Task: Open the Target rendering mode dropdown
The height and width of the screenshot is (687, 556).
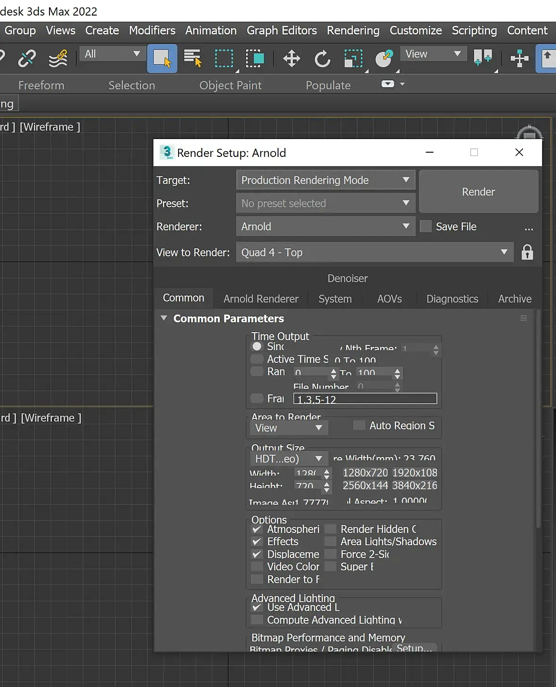Action: click(x=325, y=180)
